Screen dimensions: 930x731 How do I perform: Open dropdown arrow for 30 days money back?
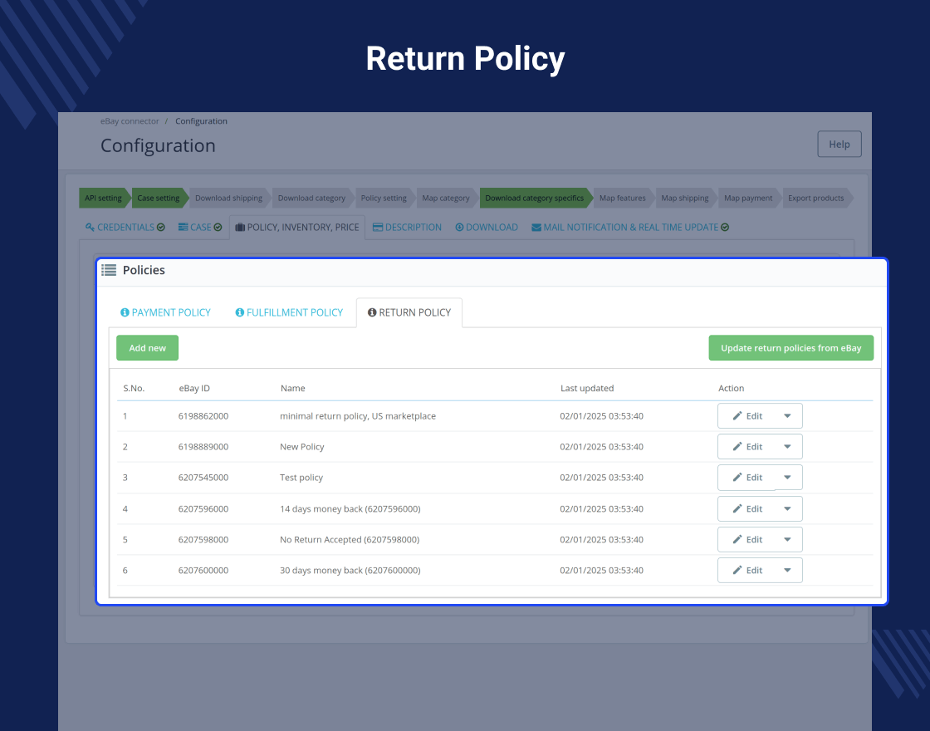[x=788, y=570]
